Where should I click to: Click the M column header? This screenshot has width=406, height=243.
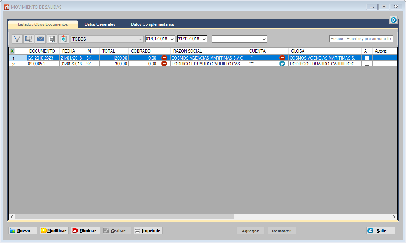pos(92,51)
